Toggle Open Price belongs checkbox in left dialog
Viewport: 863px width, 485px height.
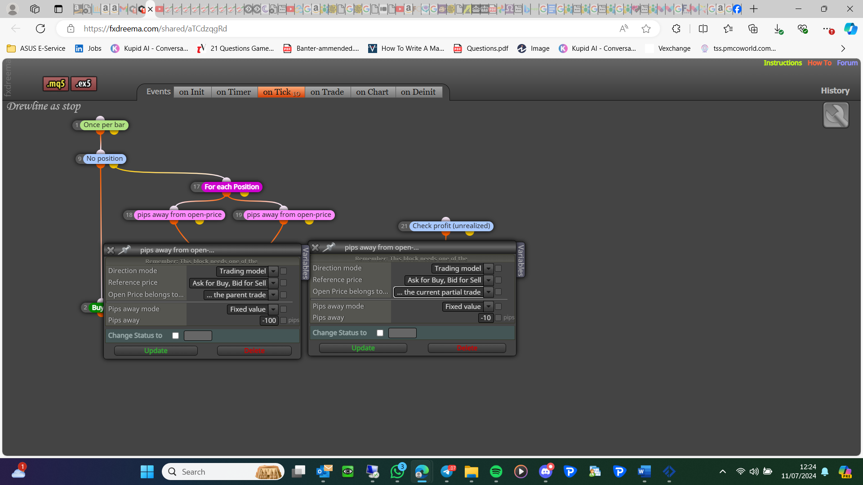(x=283, y=295)
